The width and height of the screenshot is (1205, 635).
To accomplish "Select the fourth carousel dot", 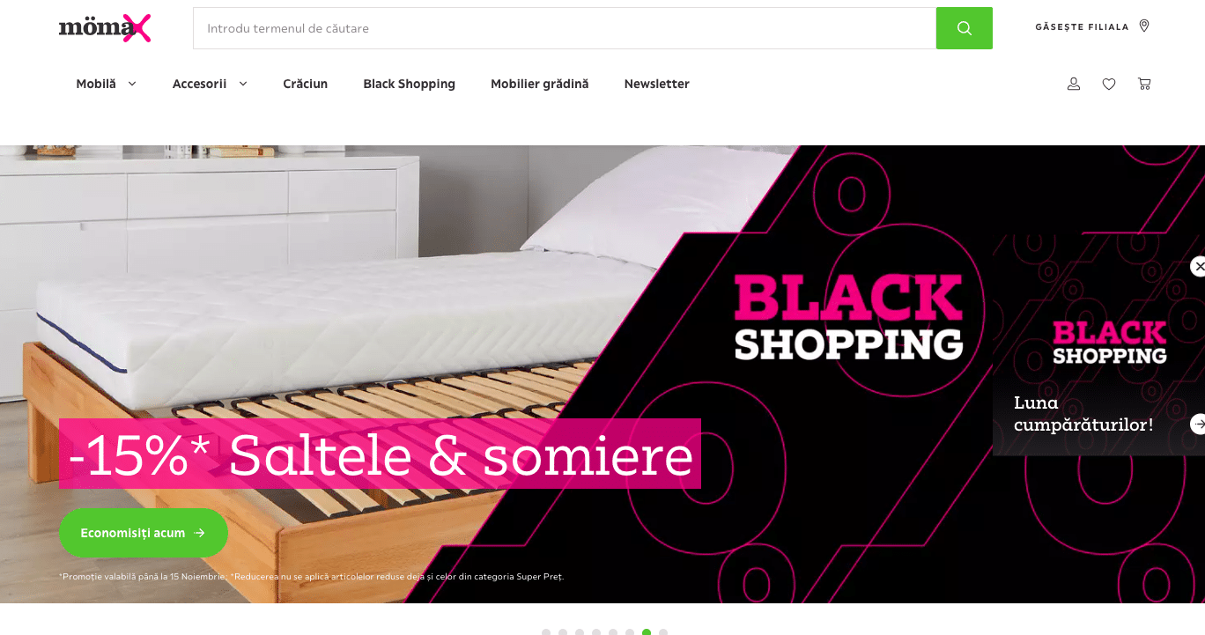I will [x=596, y=632].
